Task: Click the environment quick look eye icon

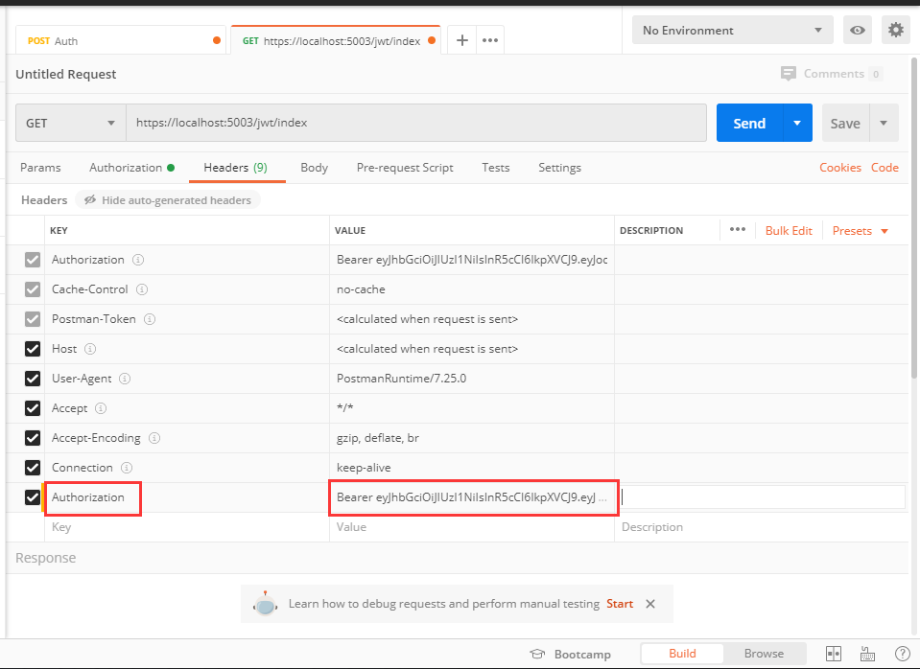Action: click(857, 31)
